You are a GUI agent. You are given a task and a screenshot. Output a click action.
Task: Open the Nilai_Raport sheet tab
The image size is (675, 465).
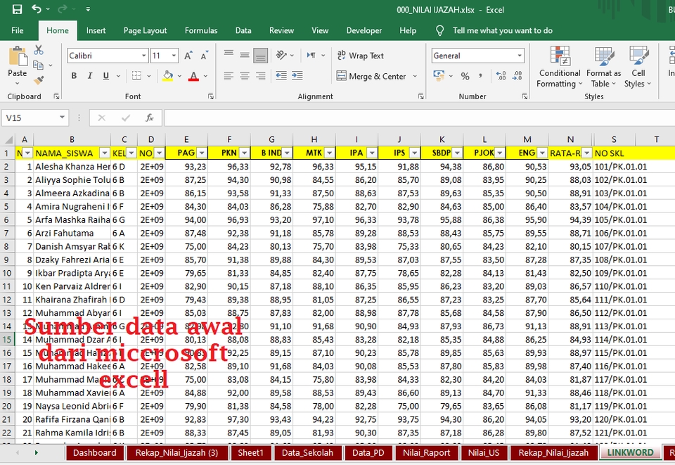(x=426, y=452)
